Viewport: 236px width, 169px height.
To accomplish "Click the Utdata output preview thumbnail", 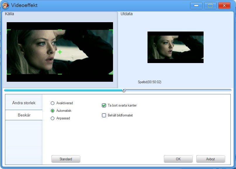I will coord(176,47).
